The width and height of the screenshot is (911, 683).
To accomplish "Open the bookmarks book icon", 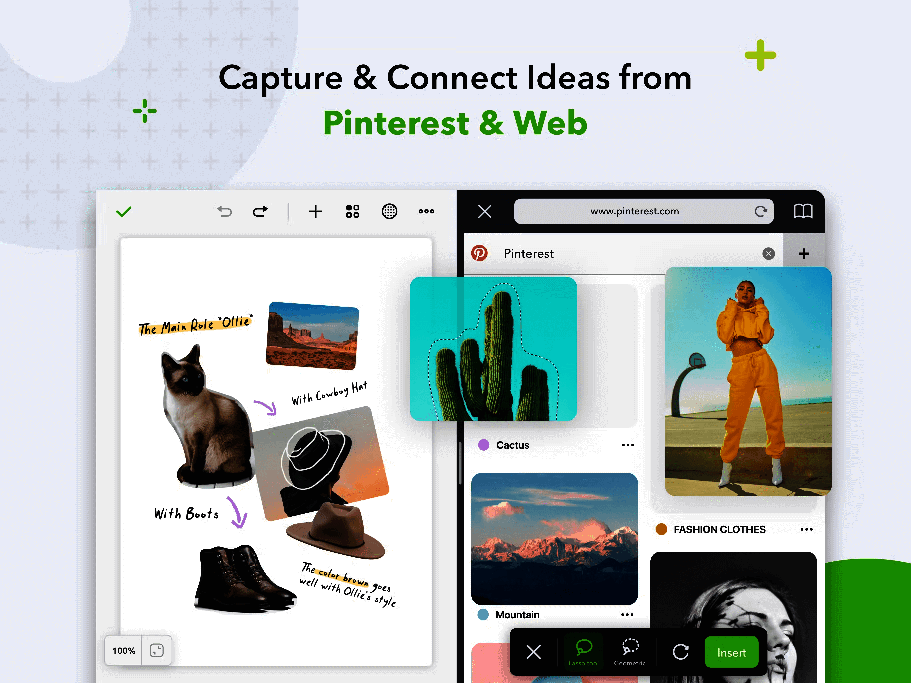I will click(x=803, y=212).
